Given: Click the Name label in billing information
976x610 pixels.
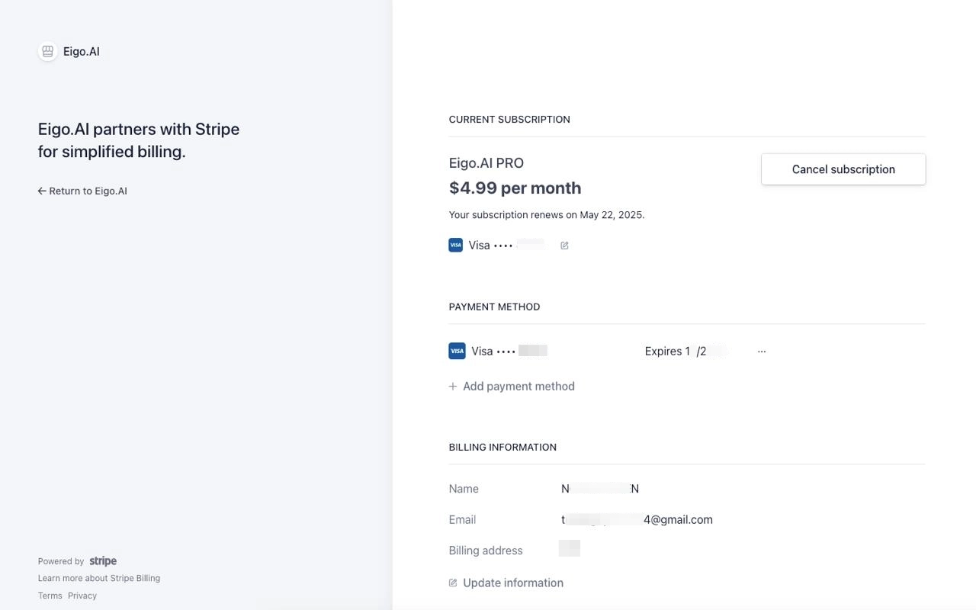Looking at the screenshot, I should tap(464, 489).
